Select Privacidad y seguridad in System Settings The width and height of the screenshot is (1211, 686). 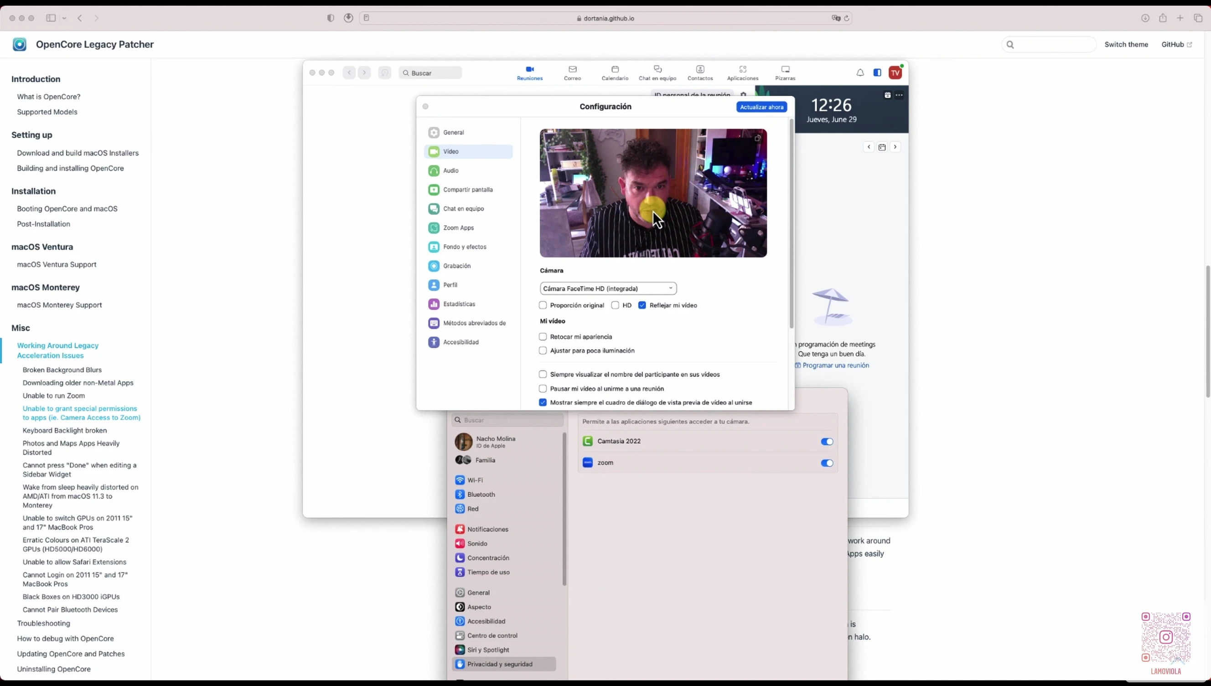(504, 664)
